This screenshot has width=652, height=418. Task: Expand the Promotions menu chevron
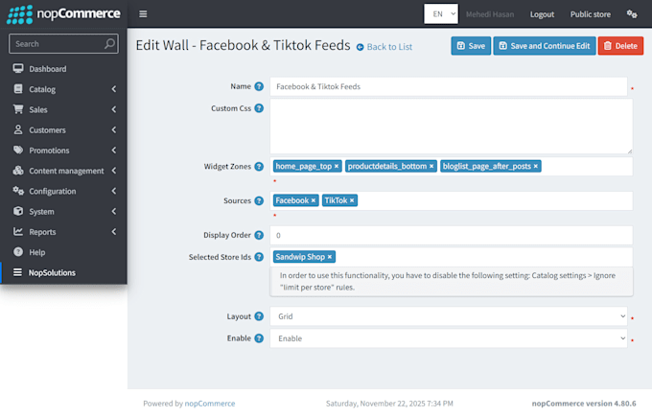(113, 151)
